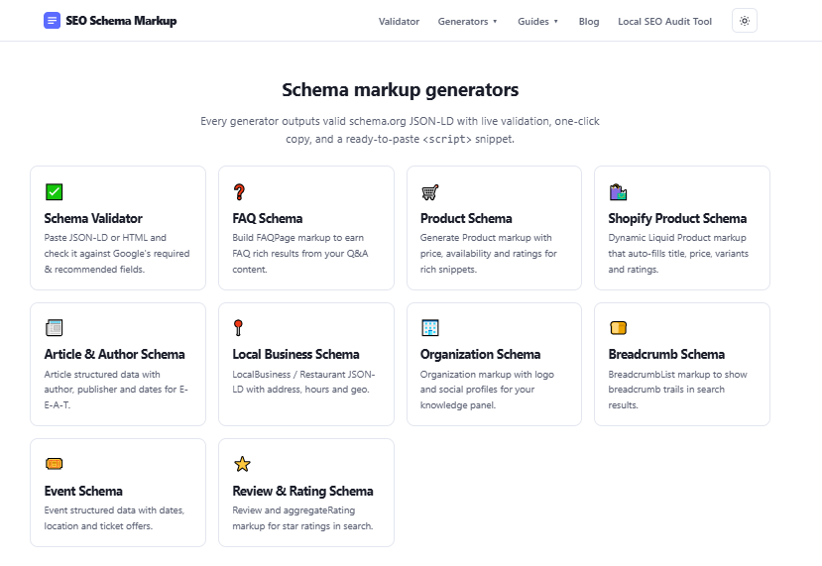The image size is (822, 566).
Task: Click 'Organization markup with logo' description
Action: pyautogui.click(x=487, y=390)
